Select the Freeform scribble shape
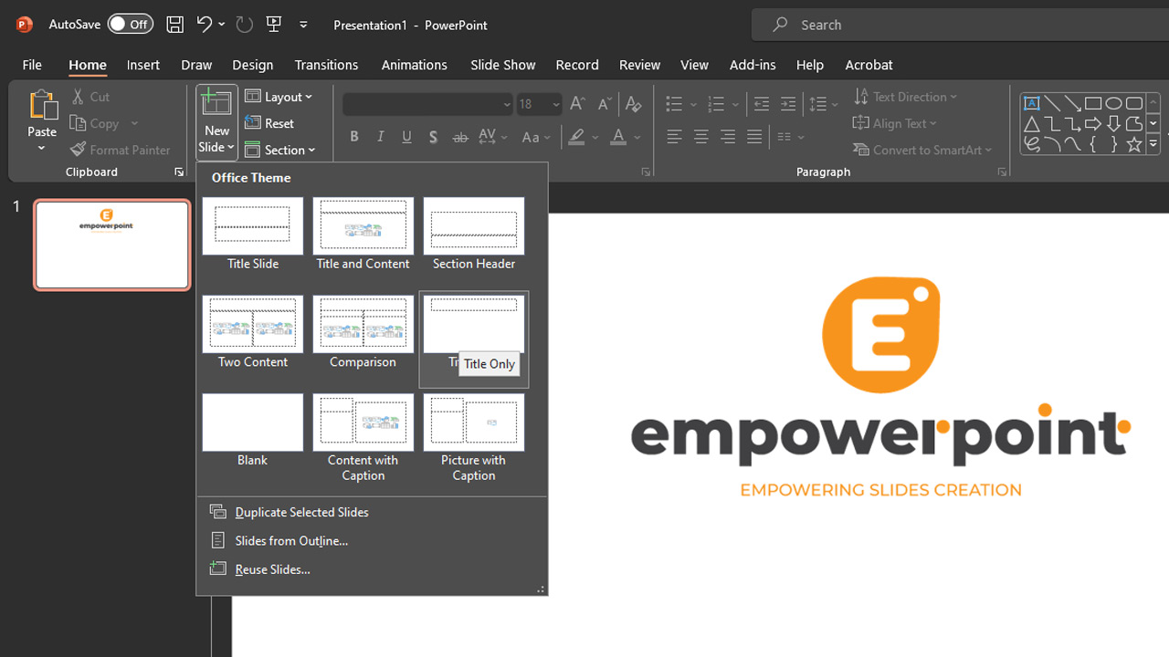1169x657 pixels. click(1032, 144)
